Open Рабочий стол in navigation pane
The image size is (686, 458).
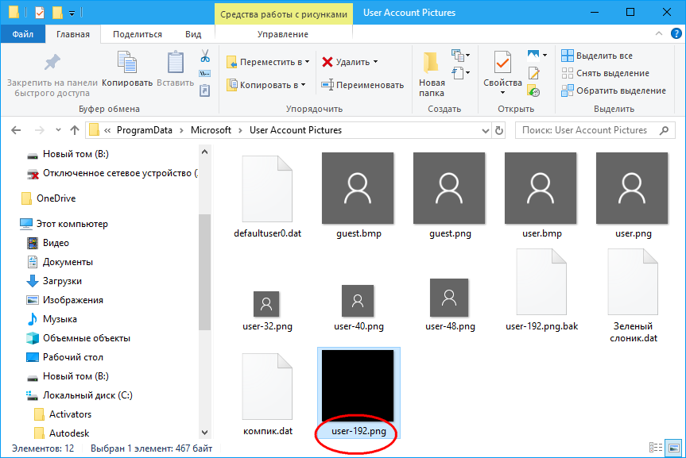(65, 357)
